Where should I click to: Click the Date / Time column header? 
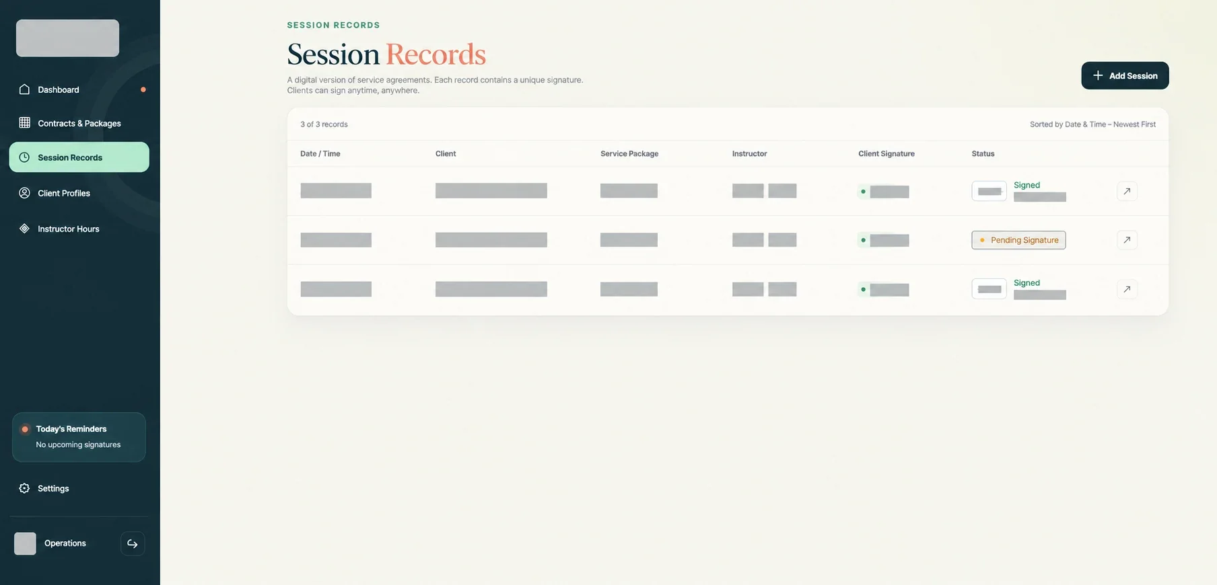click(x=320, y=154)
